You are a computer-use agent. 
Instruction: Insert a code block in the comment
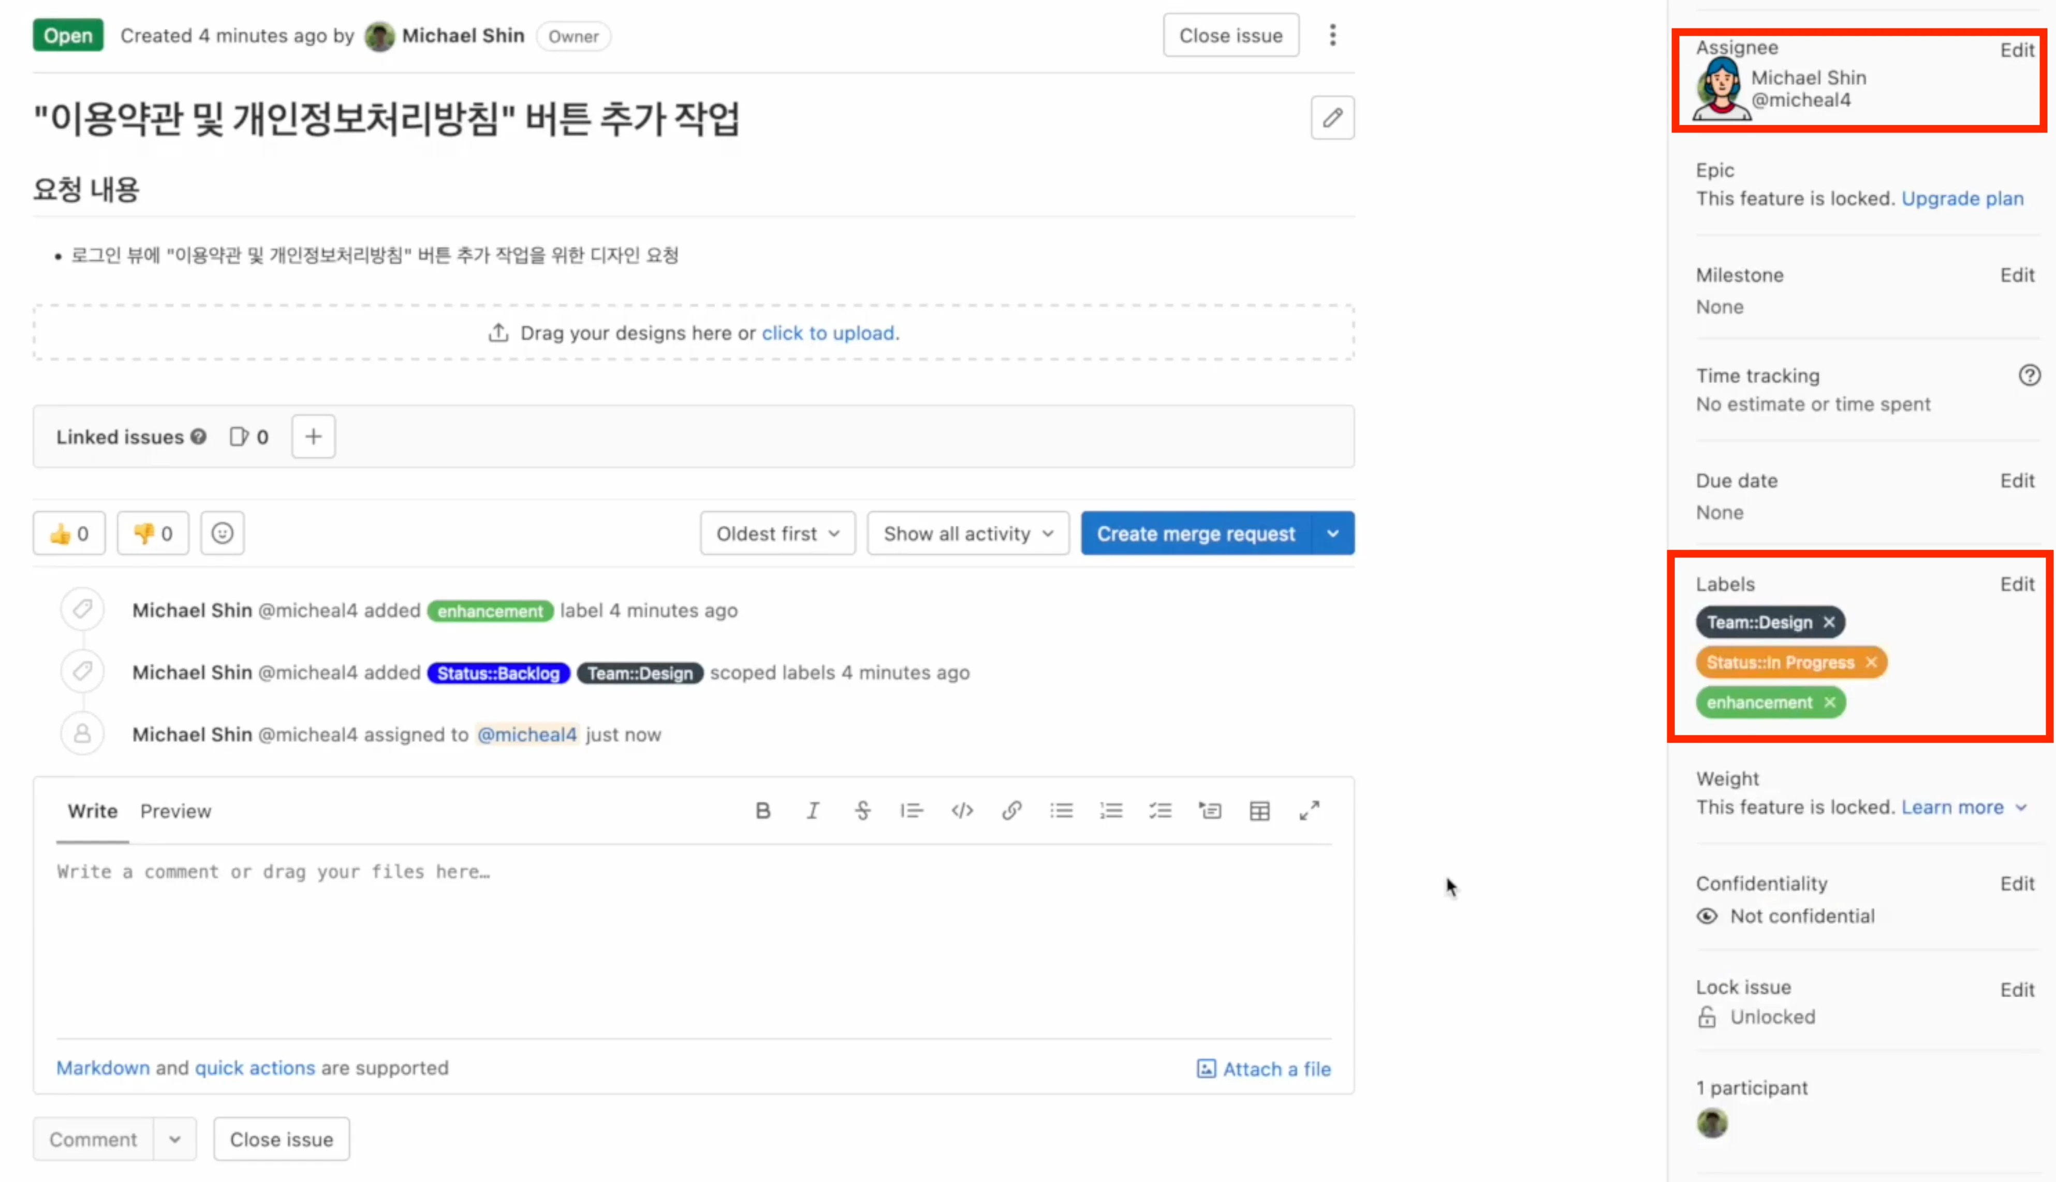coord(962,809)
